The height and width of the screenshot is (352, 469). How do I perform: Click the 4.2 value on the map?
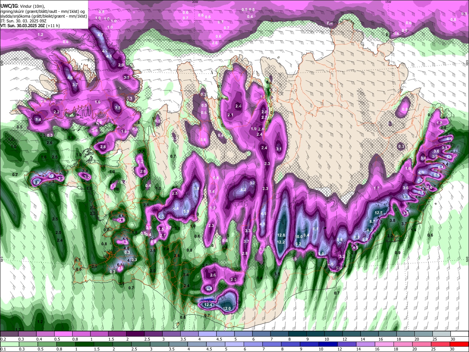243,190
